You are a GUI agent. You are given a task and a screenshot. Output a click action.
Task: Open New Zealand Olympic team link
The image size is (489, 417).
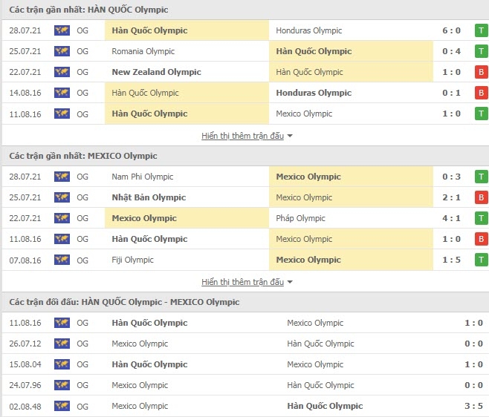156,72
